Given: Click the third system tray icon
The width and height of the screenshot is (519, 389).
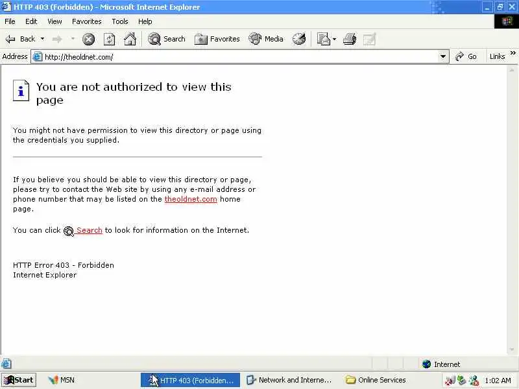Looking at the screenshot, I should point(474,381).
